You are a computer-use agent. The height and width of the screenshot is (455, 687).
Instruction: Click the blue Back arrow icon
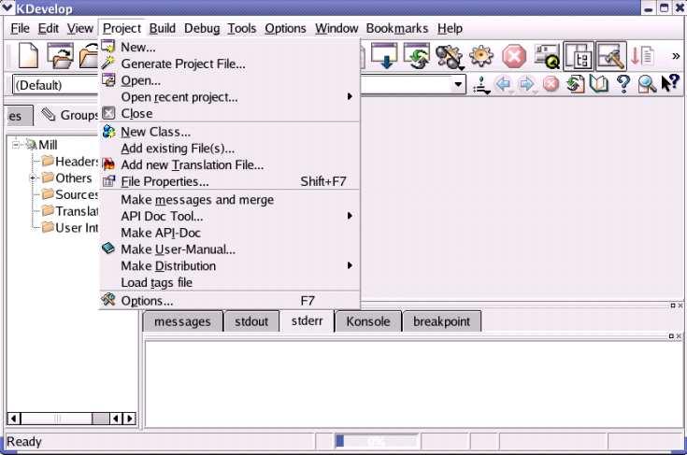(504, 84)
